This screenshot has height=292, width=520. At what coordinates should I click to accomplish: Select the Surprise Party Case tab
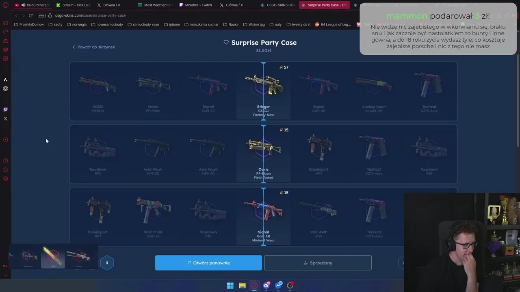[x=324, y=5]
